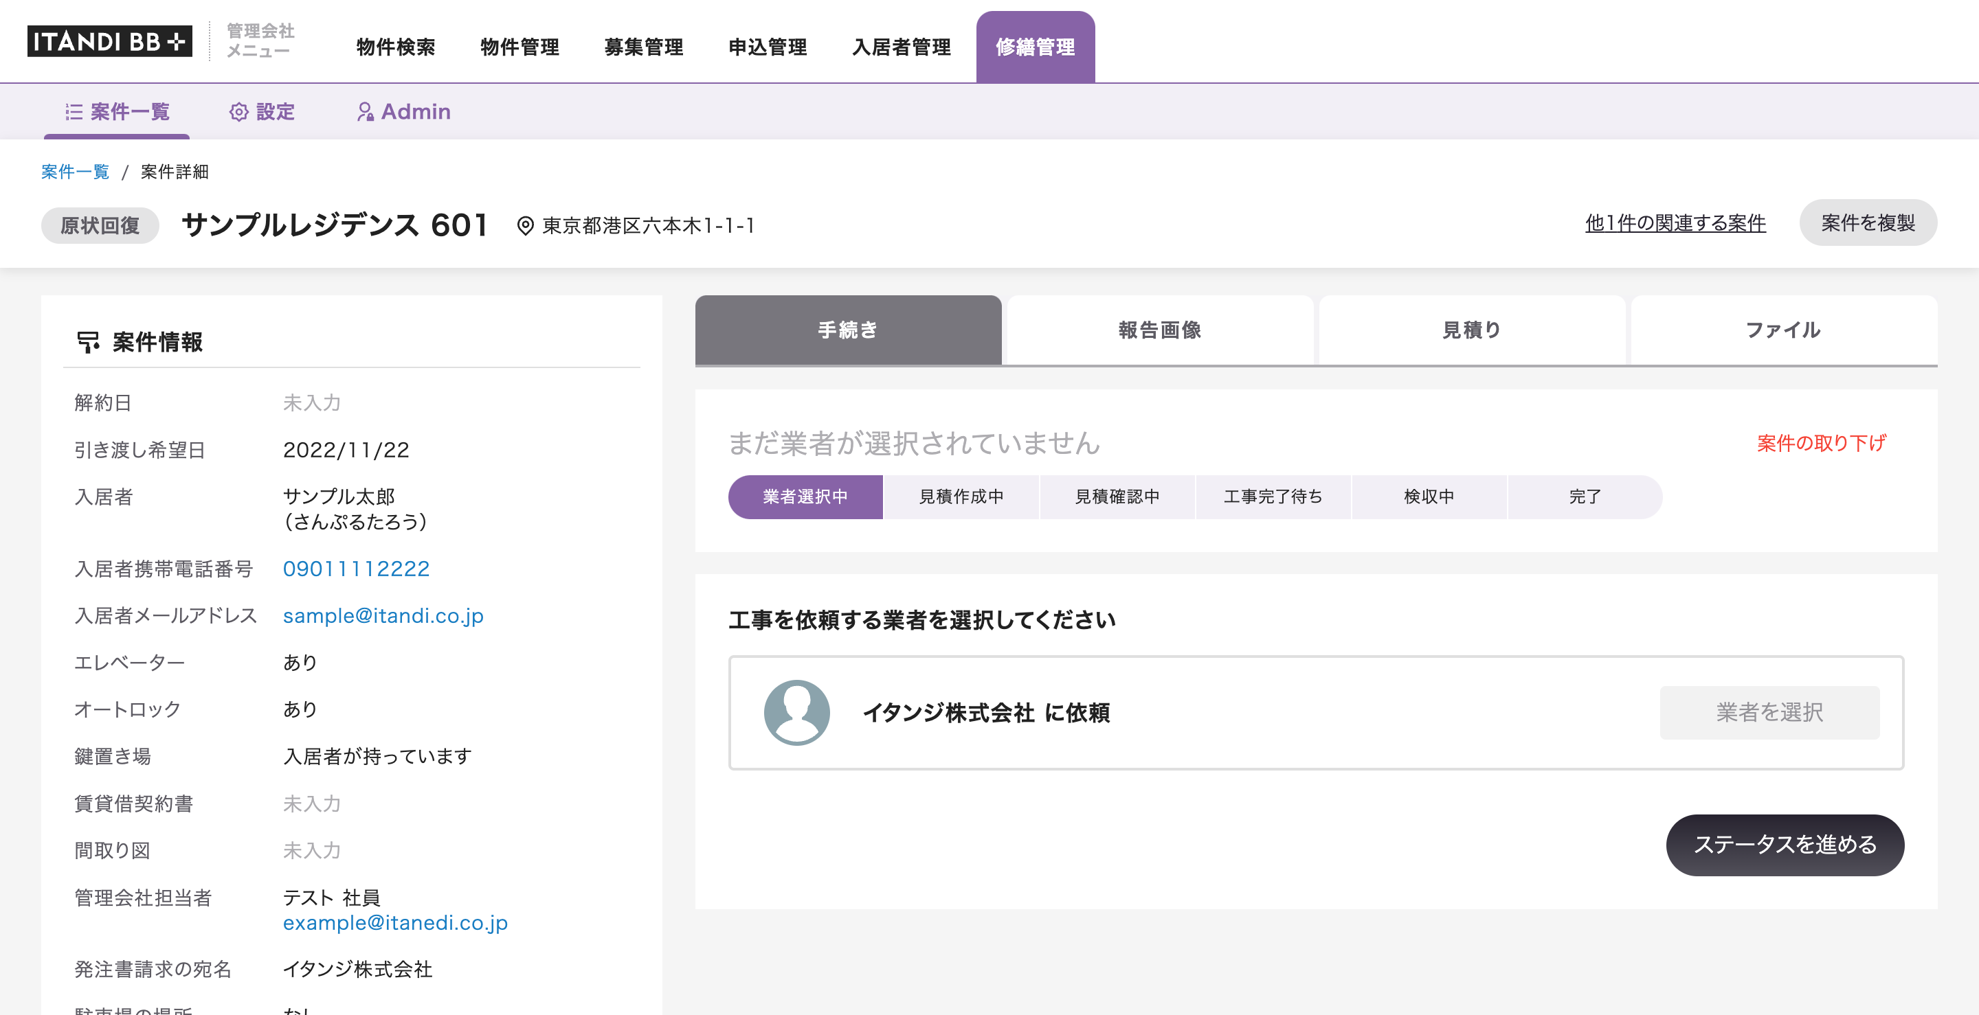1979x1015 pixels.
Task: Select the 工事完了待ち status step
Action: coord(1273,497)
